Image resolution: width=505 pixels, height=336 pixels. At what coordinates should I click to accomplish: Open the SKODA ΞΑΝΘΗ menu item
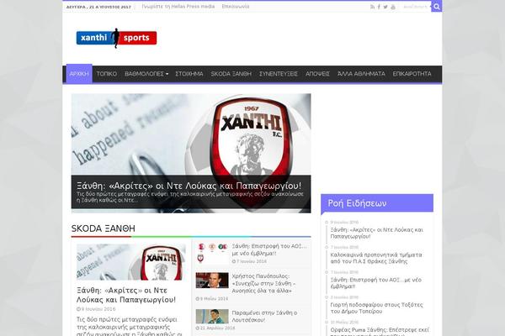[231, 74]
